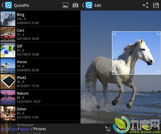Select the 'Cars' folder name
This screenshot has height=134, width=161.
pos(20,30)
